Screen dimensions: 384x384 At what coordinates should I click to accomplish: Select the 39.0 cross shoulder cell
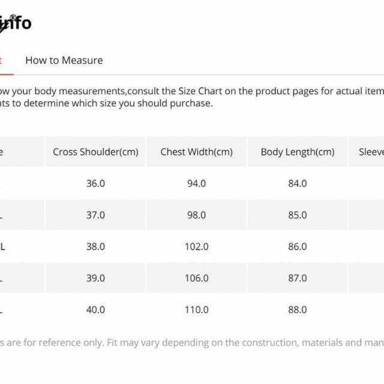(x=95, y=278)
